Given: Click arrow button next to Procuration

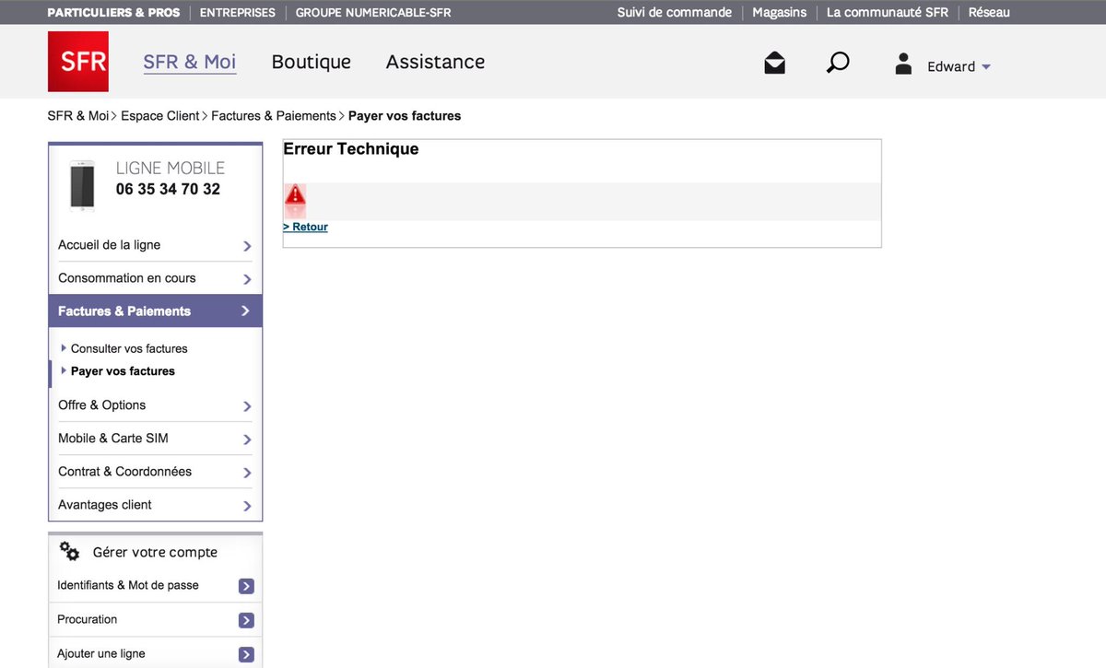Looking at the screenshot, I should pyautogui.click(x=246, y=620).
